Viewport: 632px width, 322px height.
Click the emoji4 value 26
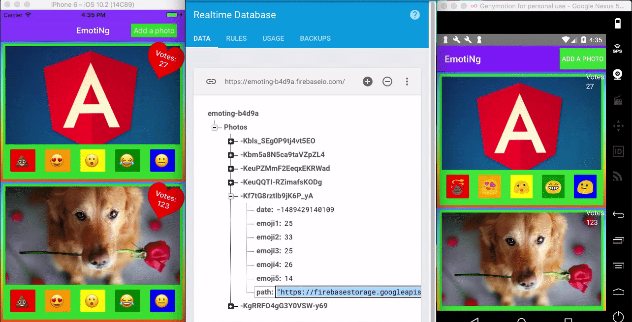(288, 265)
